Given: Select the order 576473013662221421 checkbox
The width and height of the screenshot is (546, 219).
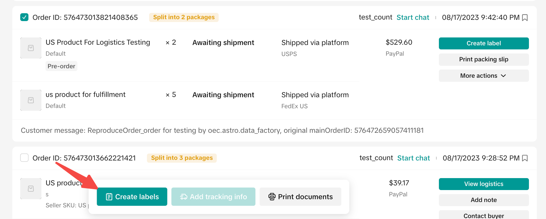Looking at the screenshot, I should [24, 158].
